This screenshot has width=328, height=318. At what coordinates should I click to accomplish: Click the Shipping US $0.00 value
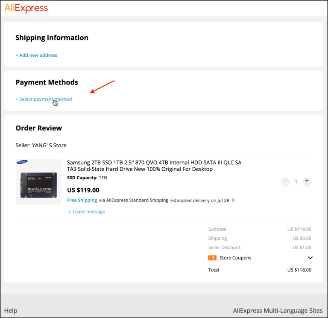click(x=302, y=238)
